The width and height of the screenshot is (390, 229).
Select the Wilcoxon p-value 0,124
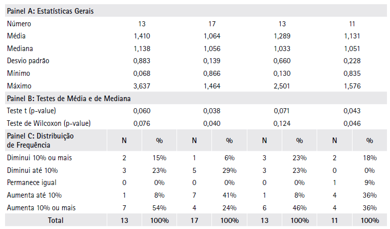(282, 123)
